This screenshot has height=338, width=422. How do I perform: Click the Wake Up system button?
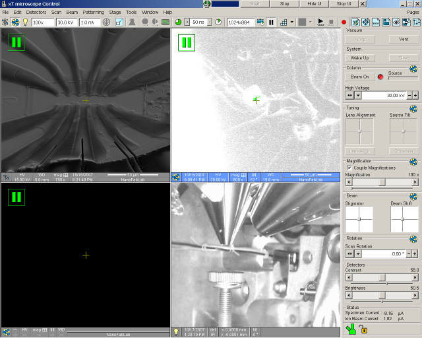click(x=359, y=58)
